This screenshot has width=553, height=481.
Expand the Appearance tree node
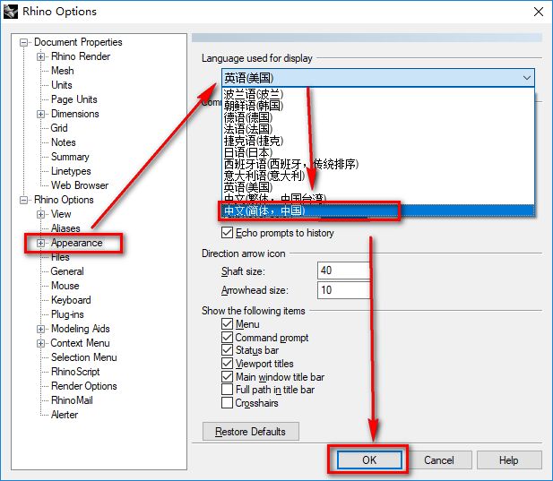[41, 243]
